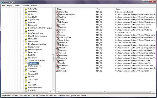Screen dimensions: 157x98
Task: Click the My Music value icon
Action: click(57, 43)
